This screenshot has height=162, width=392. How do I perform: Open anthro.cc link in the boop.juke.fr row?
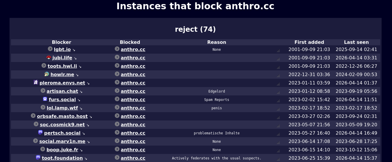click(x=133, y=150)
